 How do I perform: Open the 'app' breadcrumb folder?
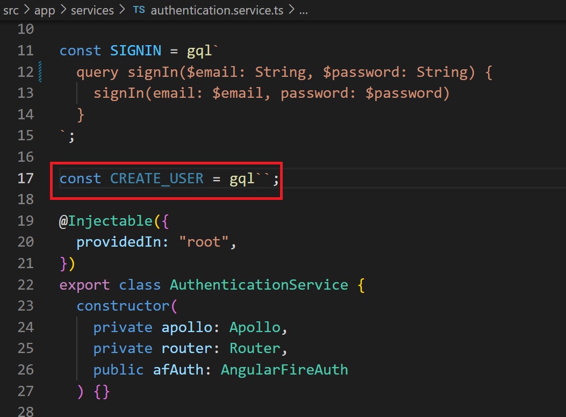tap(45, 10)
